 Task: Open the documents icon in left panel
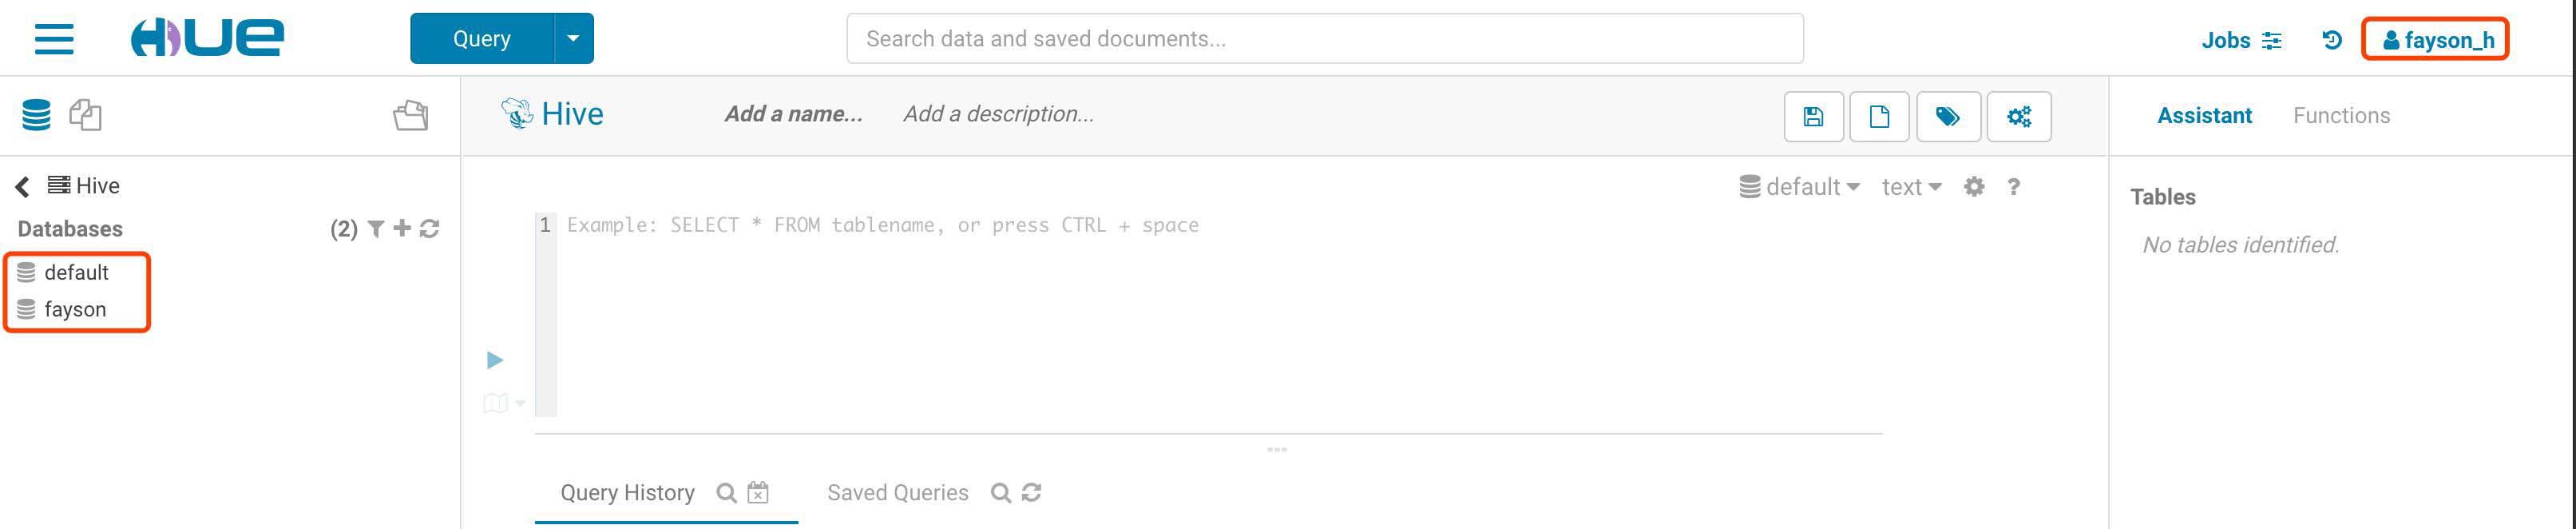point(85,115)
